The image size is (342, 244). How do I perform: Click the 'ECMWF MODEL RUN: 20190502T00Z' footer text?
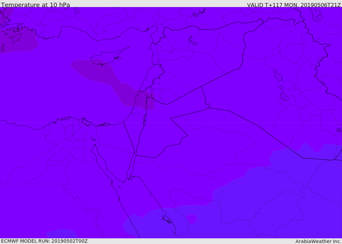(44, 241)
